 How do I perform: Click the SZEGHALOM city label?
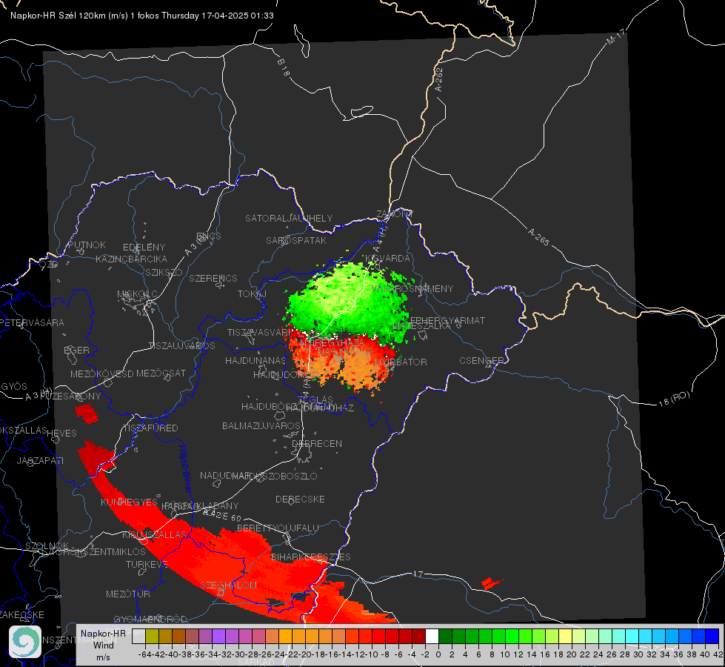(x=228, y=585)
